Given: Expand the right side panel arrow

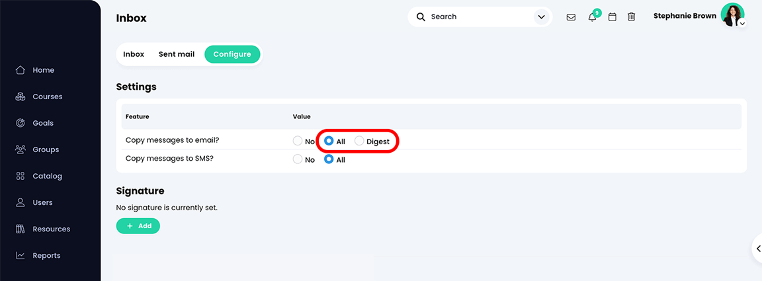Looking at the screenshot, I should [x=757, y=249].
